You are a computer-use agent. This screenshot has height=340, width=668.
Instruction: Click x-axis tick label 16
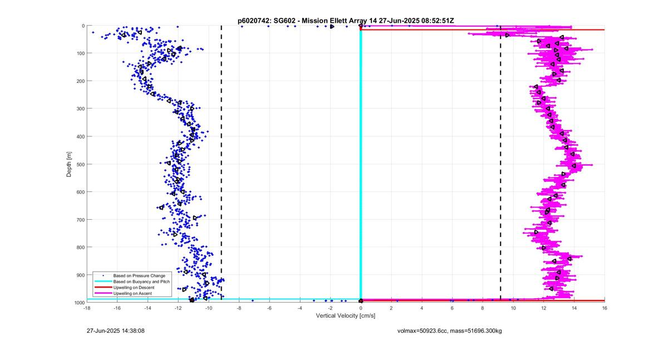click(605, 308)
